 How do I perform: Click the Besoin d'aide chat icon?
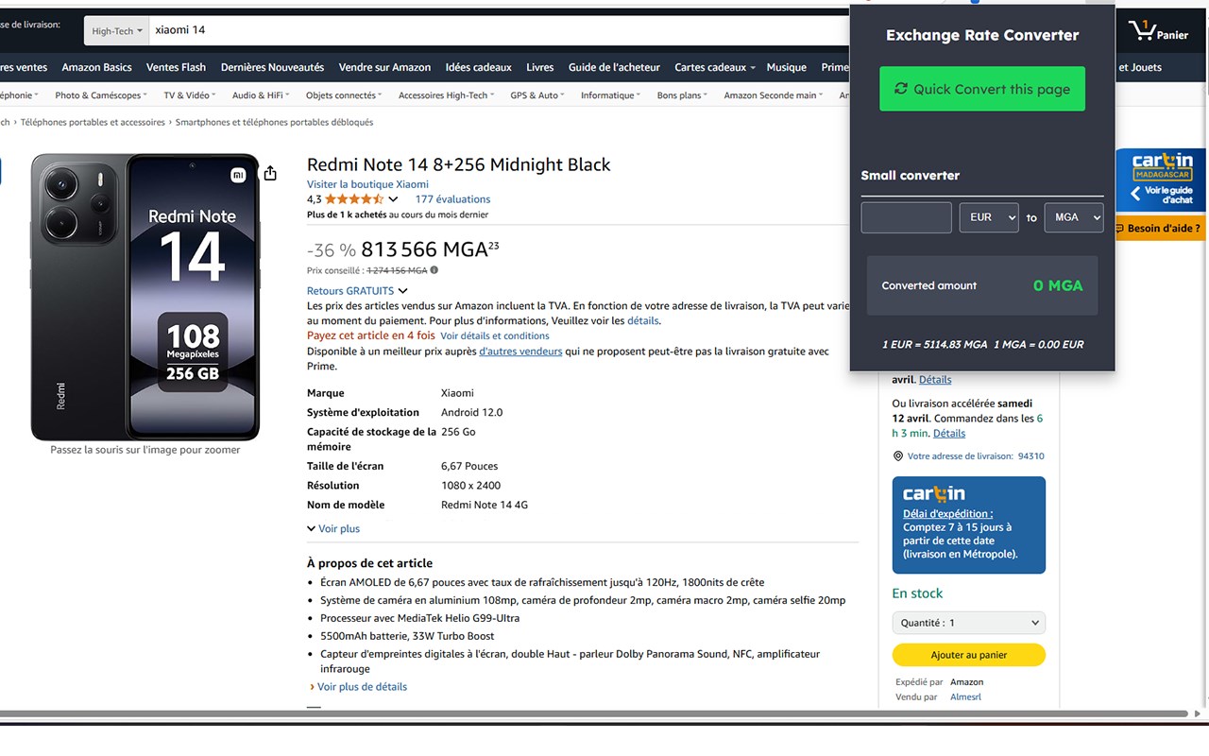pyautogui.click(x=1119, y=228)
